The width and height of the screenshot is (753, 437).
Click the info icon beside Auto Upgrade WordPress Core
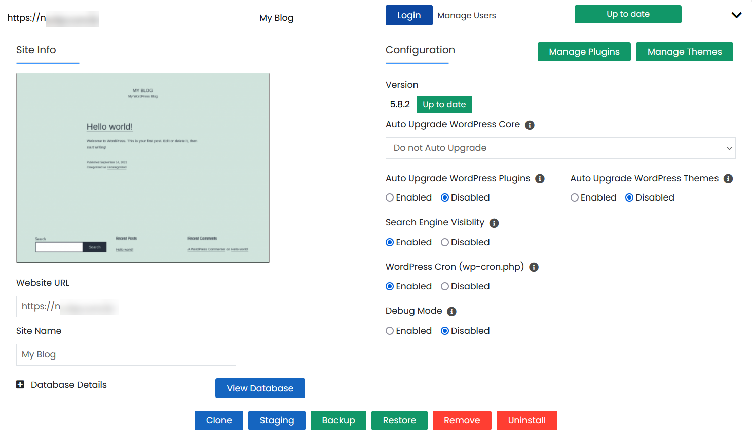coord(530,125)
